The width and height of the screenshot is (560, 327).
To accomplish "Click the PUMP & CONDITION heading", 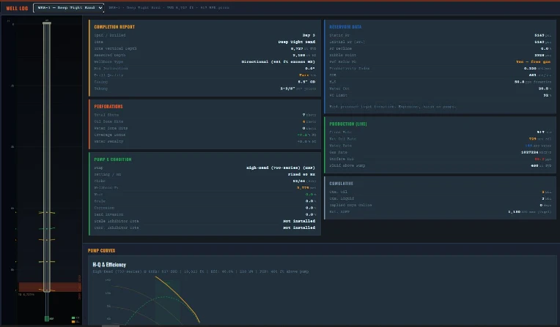I will pyautogui.click(x=112, y=159).
